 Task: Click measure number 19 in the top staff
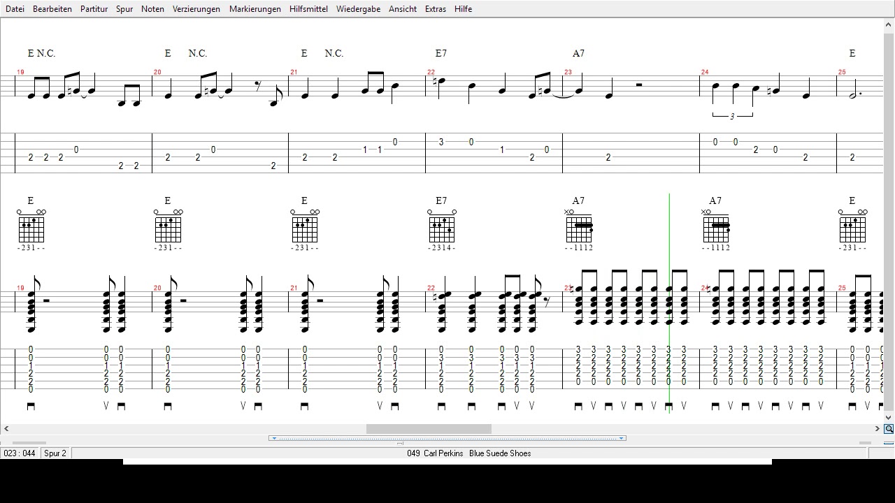[x=20, y=72]
